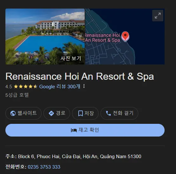Open the three-dot menu beside the reviews
Screen dimensions: 176x174
point(84,86)
